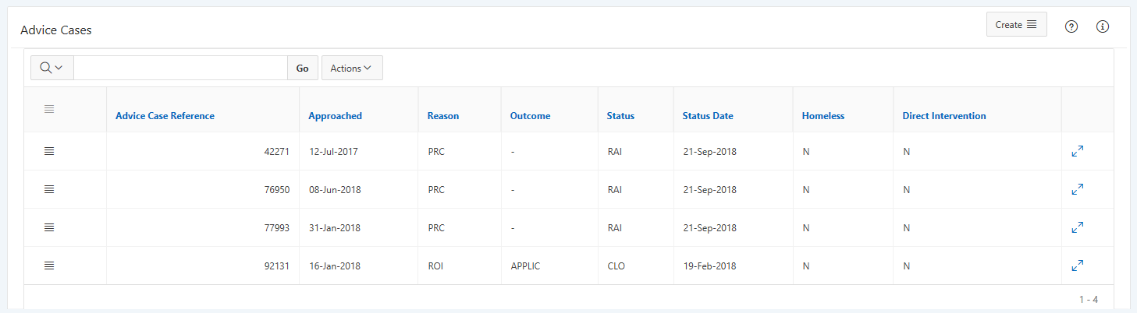Expand details icon for case 42271
This screenshot has height=313, width=1137.
(1078, 151)
